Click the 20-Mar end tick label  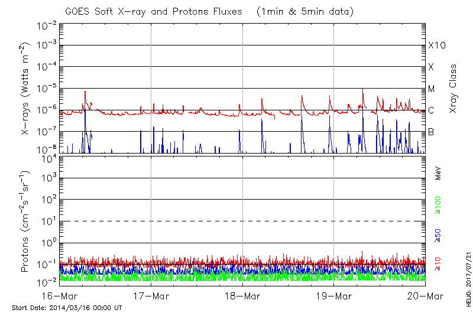coord(425,296)
